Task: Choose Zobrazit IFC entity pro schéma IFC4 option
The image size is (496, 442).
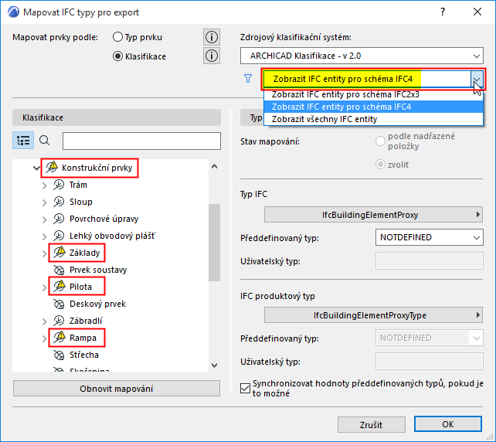Action: tap(373, 107)
